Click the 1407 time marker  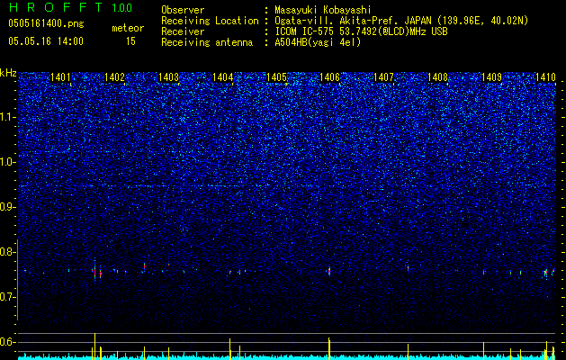(x=383, y=77)
